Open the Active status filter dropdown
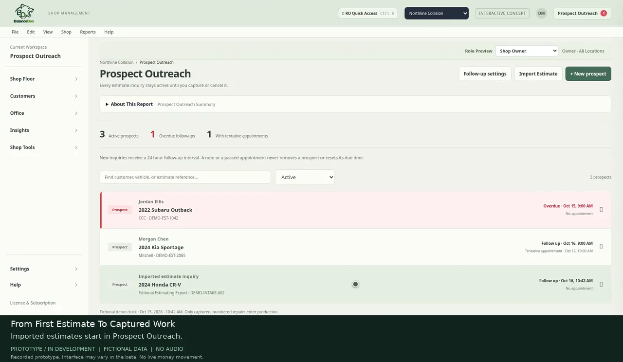Viewport: 623px width, 362px height. coord(305,177)
